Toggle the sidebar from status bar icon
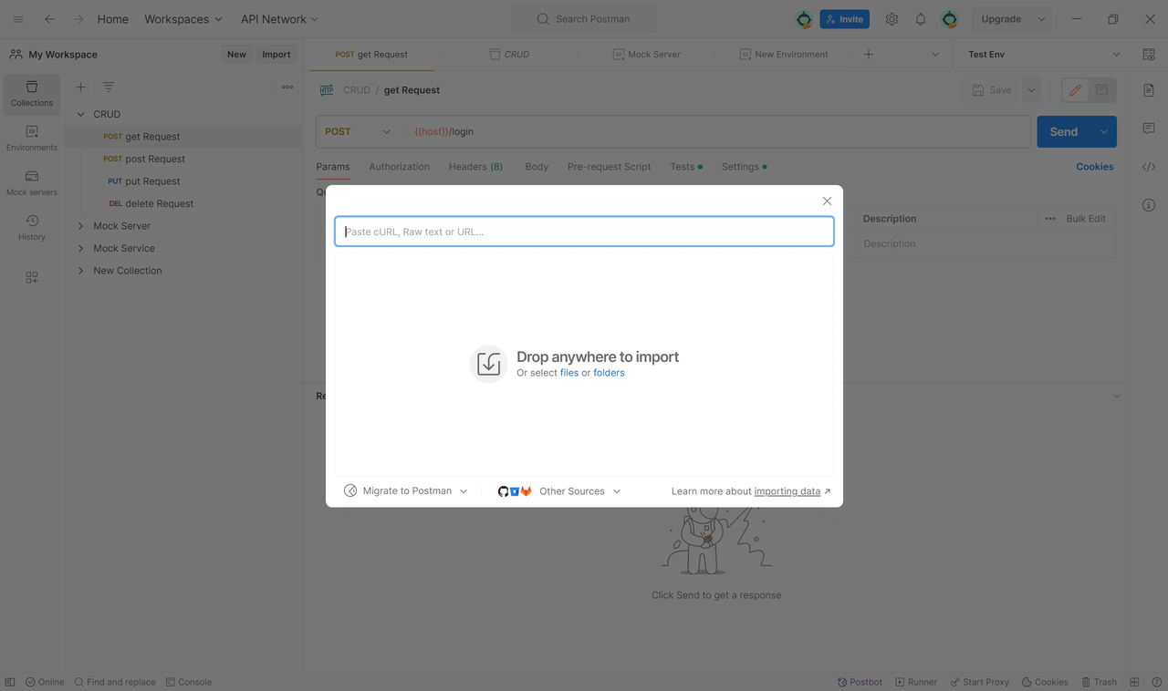Screen dimensions: 1168x691 10,682
